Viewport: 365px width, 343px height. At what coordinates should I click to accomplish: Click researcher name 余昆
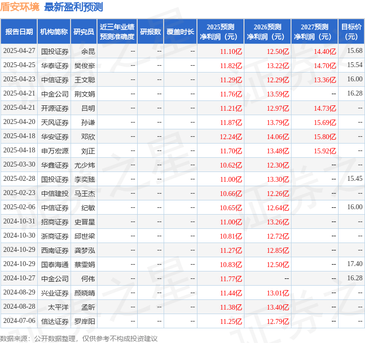88,51
